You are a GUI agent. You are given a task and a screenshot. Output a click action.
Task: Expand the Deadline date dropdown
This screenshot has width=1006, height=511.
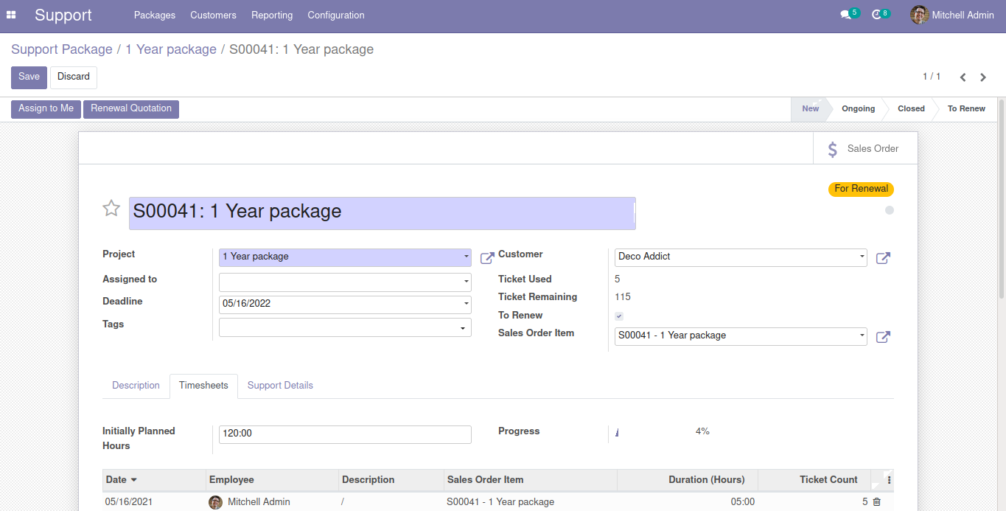467,304
